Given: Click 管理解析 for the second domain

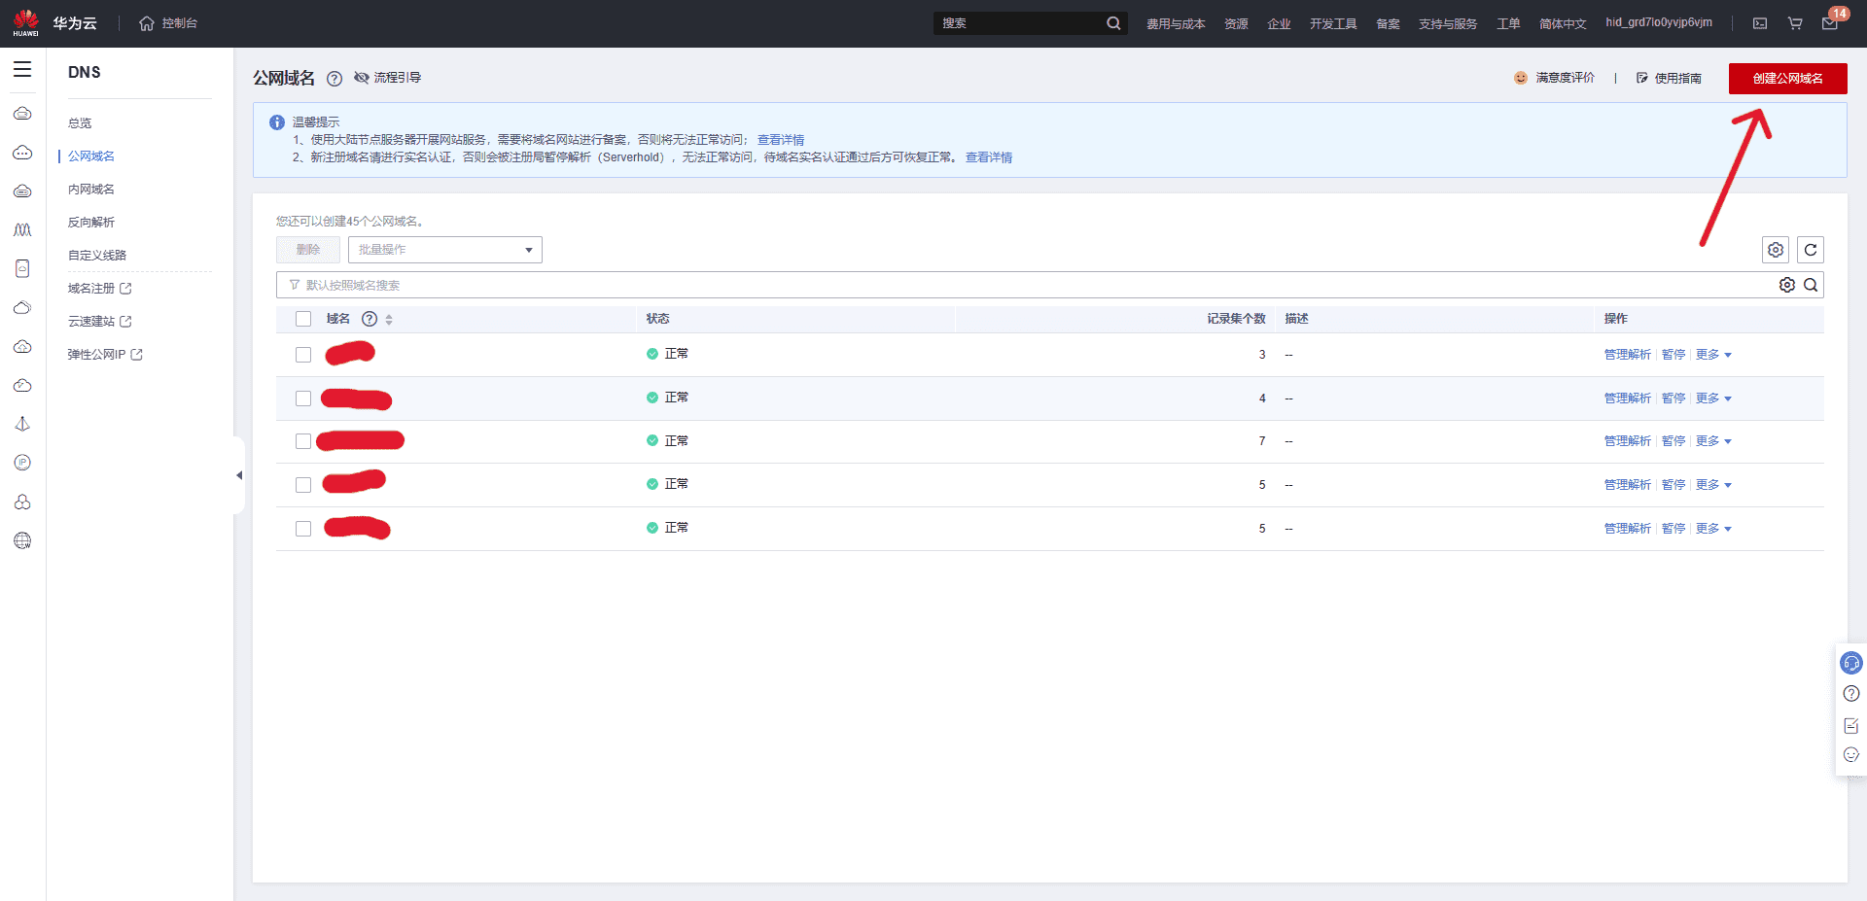Looking at the screenshot, I should click(1627, 399).
